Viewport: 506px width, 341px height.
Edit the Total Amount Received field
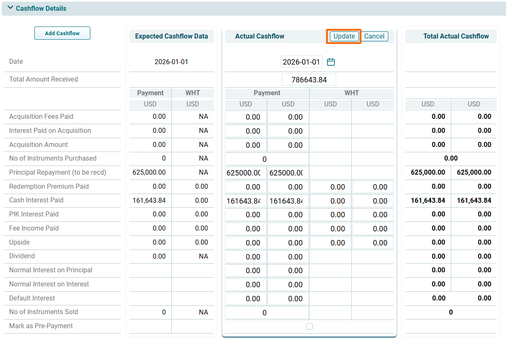tap(309, 80)
